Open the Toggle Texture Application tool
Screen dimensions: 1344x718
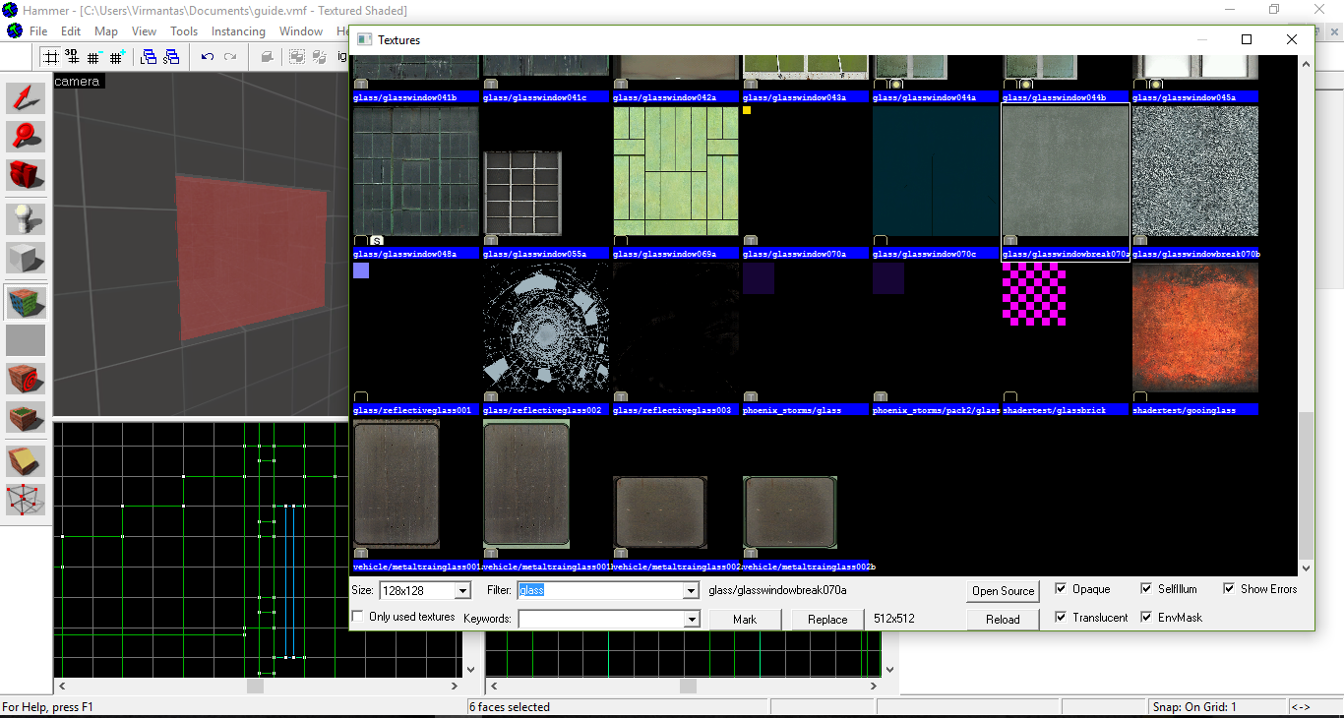[x=26, y=302]
